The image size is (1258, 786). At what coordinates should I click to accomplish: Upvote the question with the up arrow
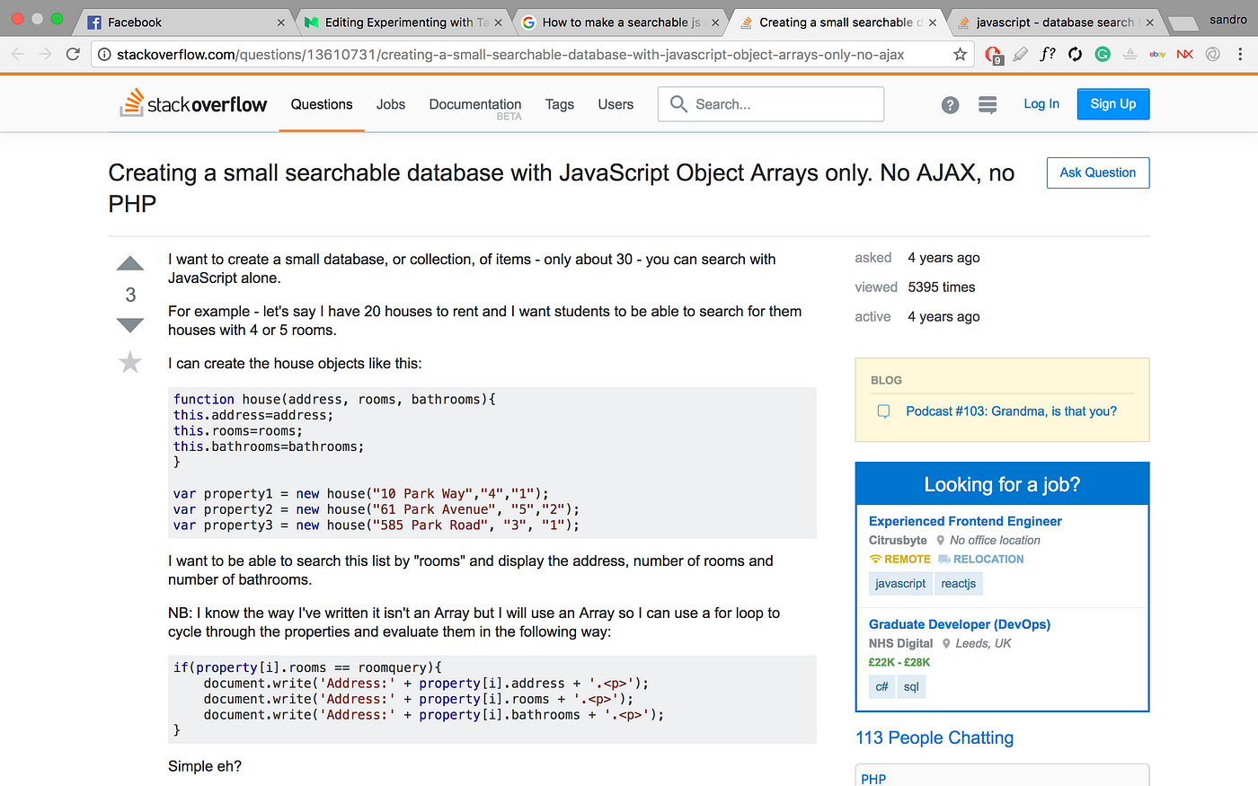click(130, 263)
